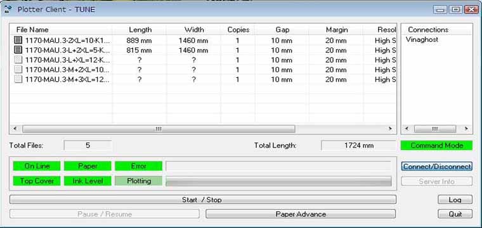Click the Command Mode indicator
482x228 pixels.
(x=436, y=146)
